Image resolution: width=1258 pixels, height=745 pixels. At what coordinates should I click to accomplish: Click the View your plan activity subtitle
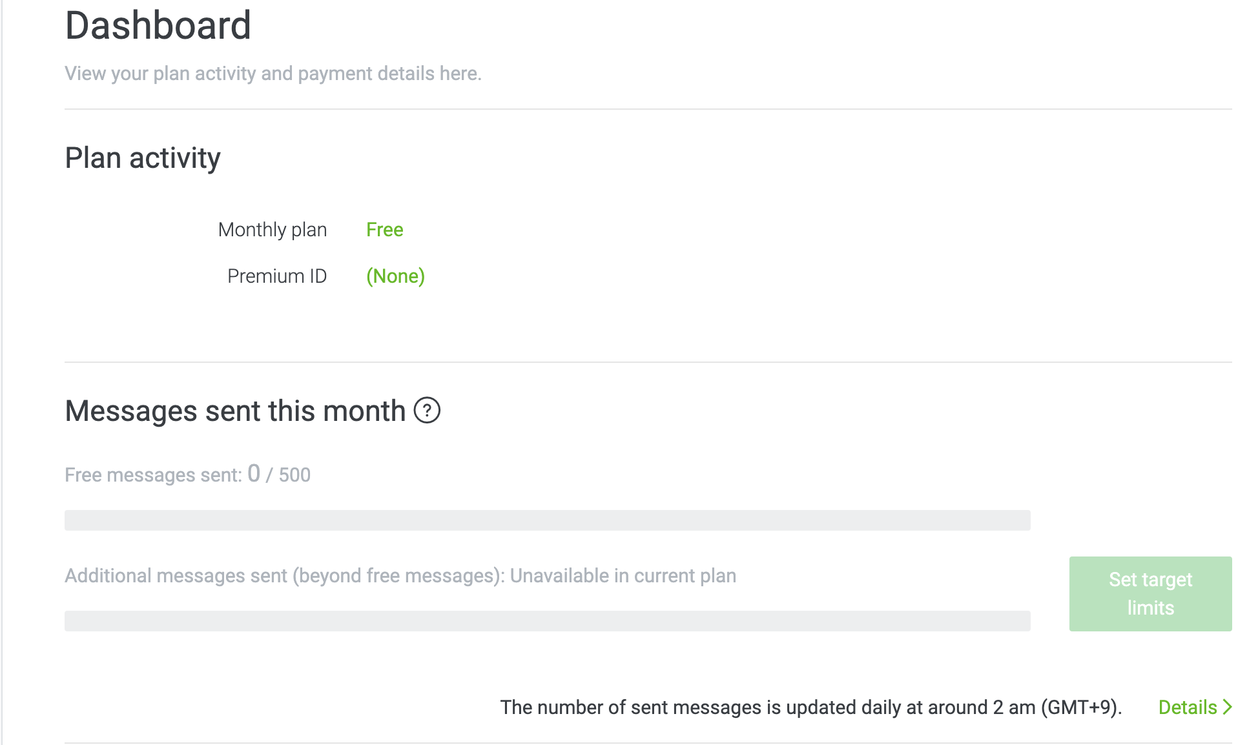point(273,74)
